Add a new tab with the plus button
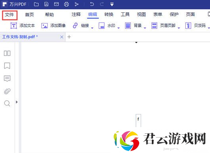 [x=69, y=37]
